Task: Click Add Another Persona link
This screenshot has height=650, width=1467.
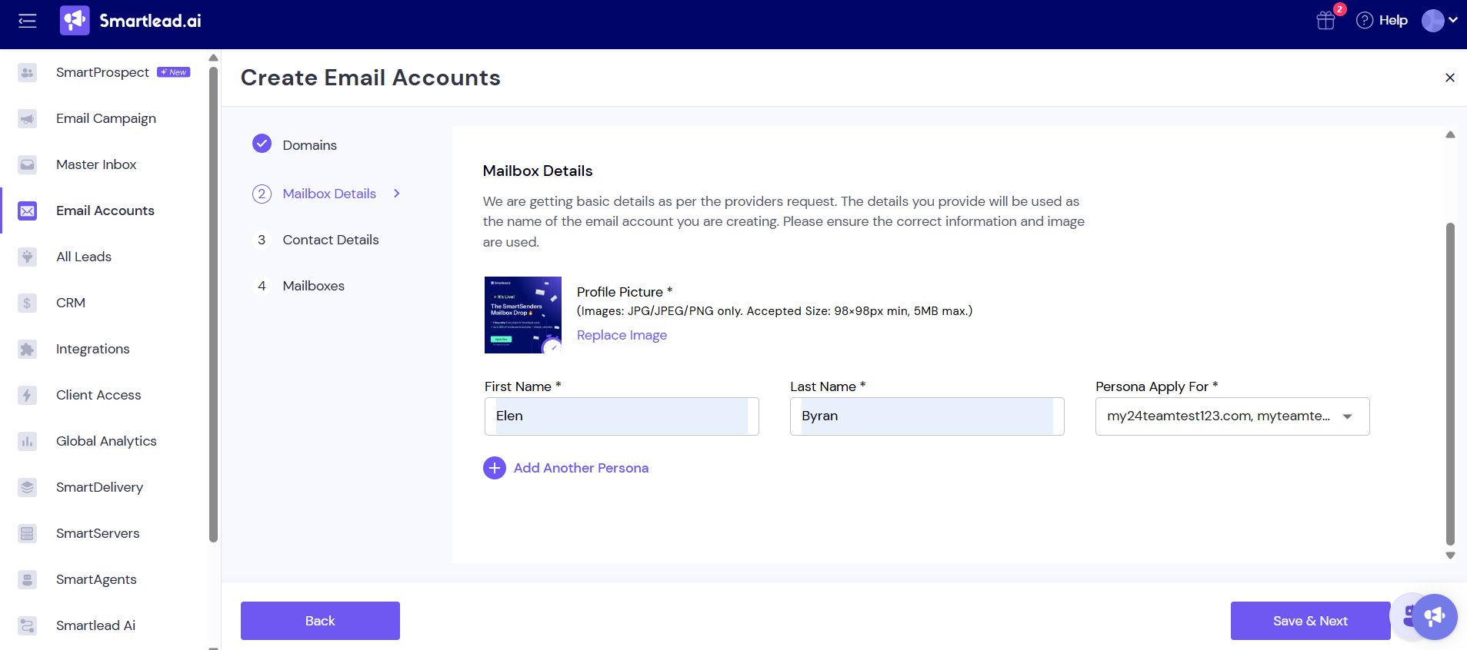Action: tap(581, 468)
